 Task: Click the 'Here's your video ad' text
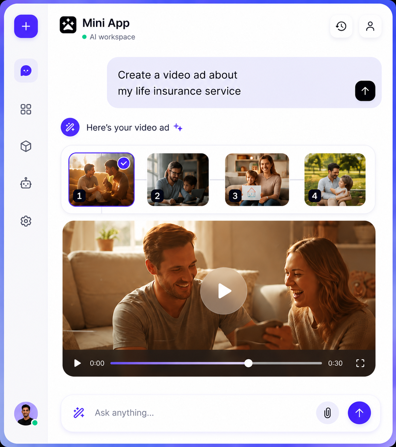click(x=128, y=127)
